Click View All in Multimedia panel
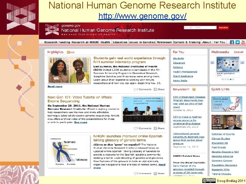The width and height of the screenshot is (246, 184). 238,52
